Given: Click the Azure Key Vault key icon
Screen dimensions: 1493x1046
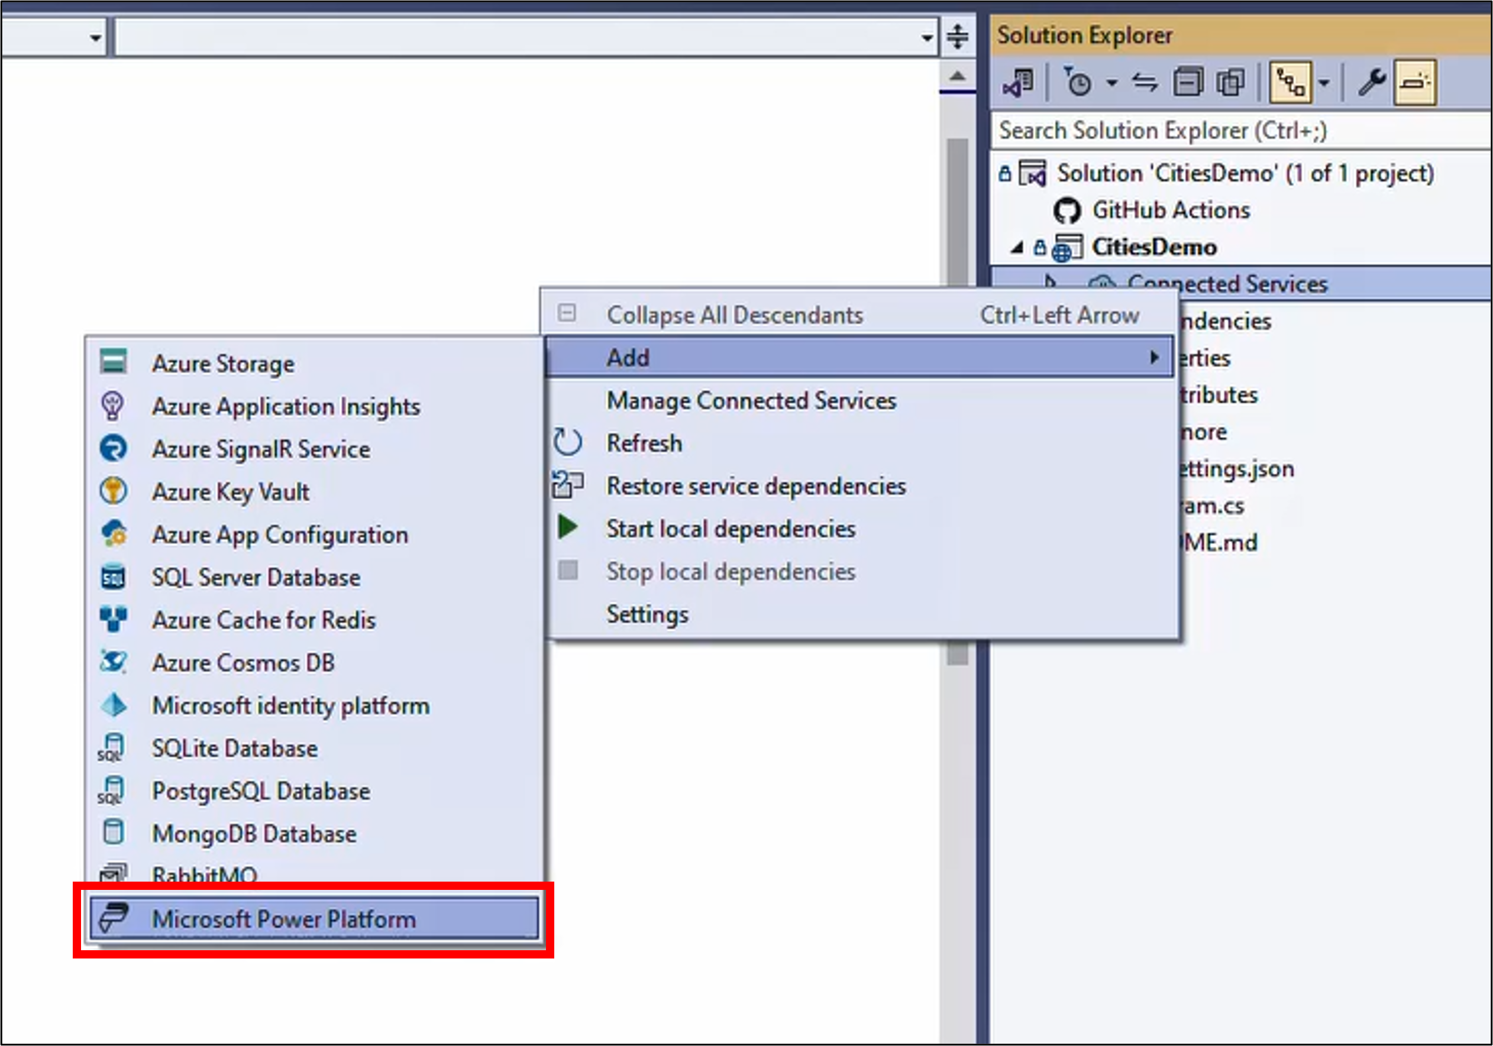Looking at the screenshot, I should [113, 491].
